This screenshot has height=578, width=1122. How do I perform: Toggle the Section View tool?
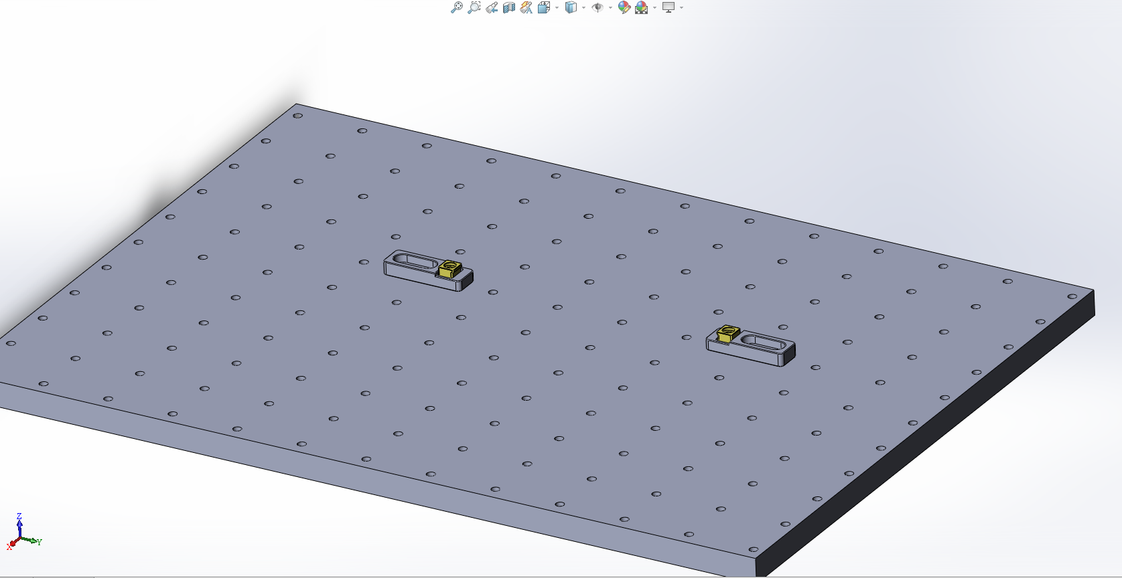[x=509, y=7]
